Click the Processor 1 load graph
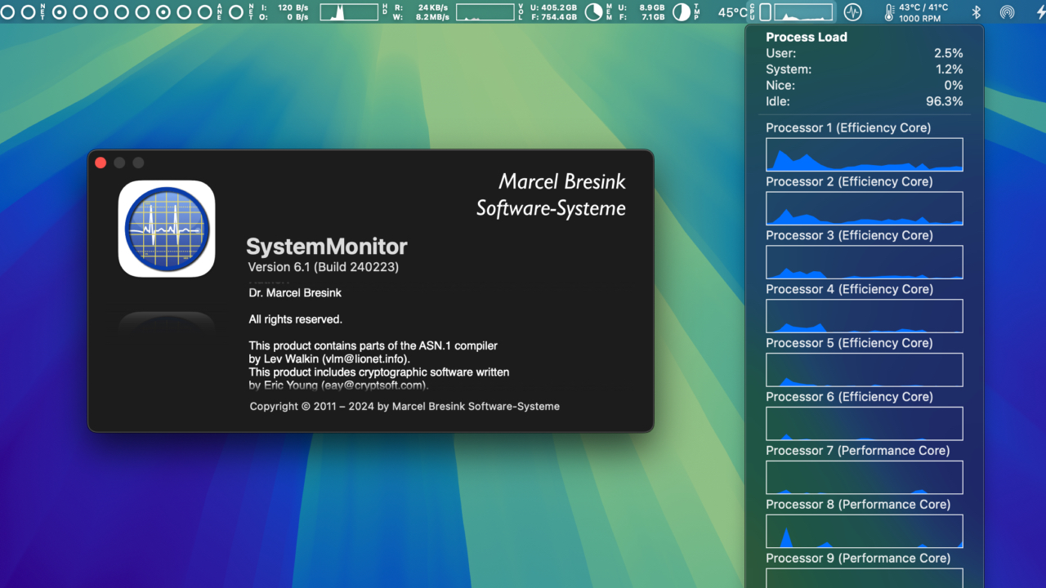 tap(865, 154)
